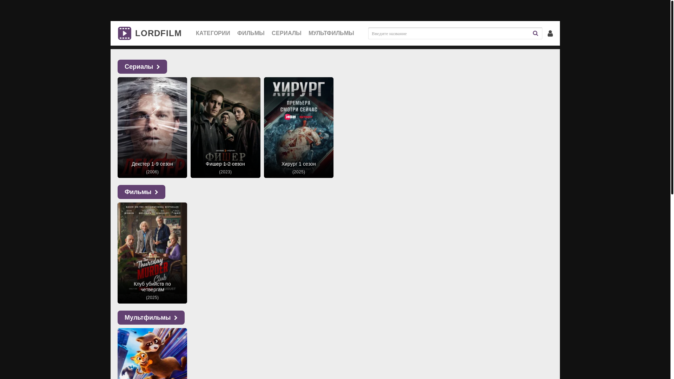The width and height of the screenshot is (674, 379).
Task: Click the LordFilm film-strip logo icon
Action: (125, 33)
